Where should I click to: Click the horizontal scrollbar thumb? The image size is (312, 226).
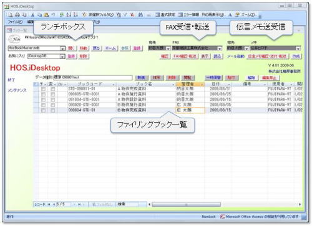coord(186,204)
